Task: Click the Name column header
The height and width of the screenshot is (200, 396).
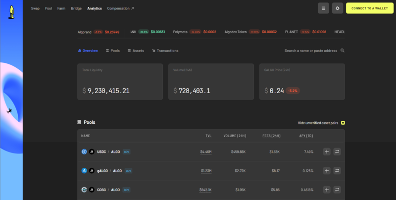Action: pyautogui.click(x=85, y=136)
